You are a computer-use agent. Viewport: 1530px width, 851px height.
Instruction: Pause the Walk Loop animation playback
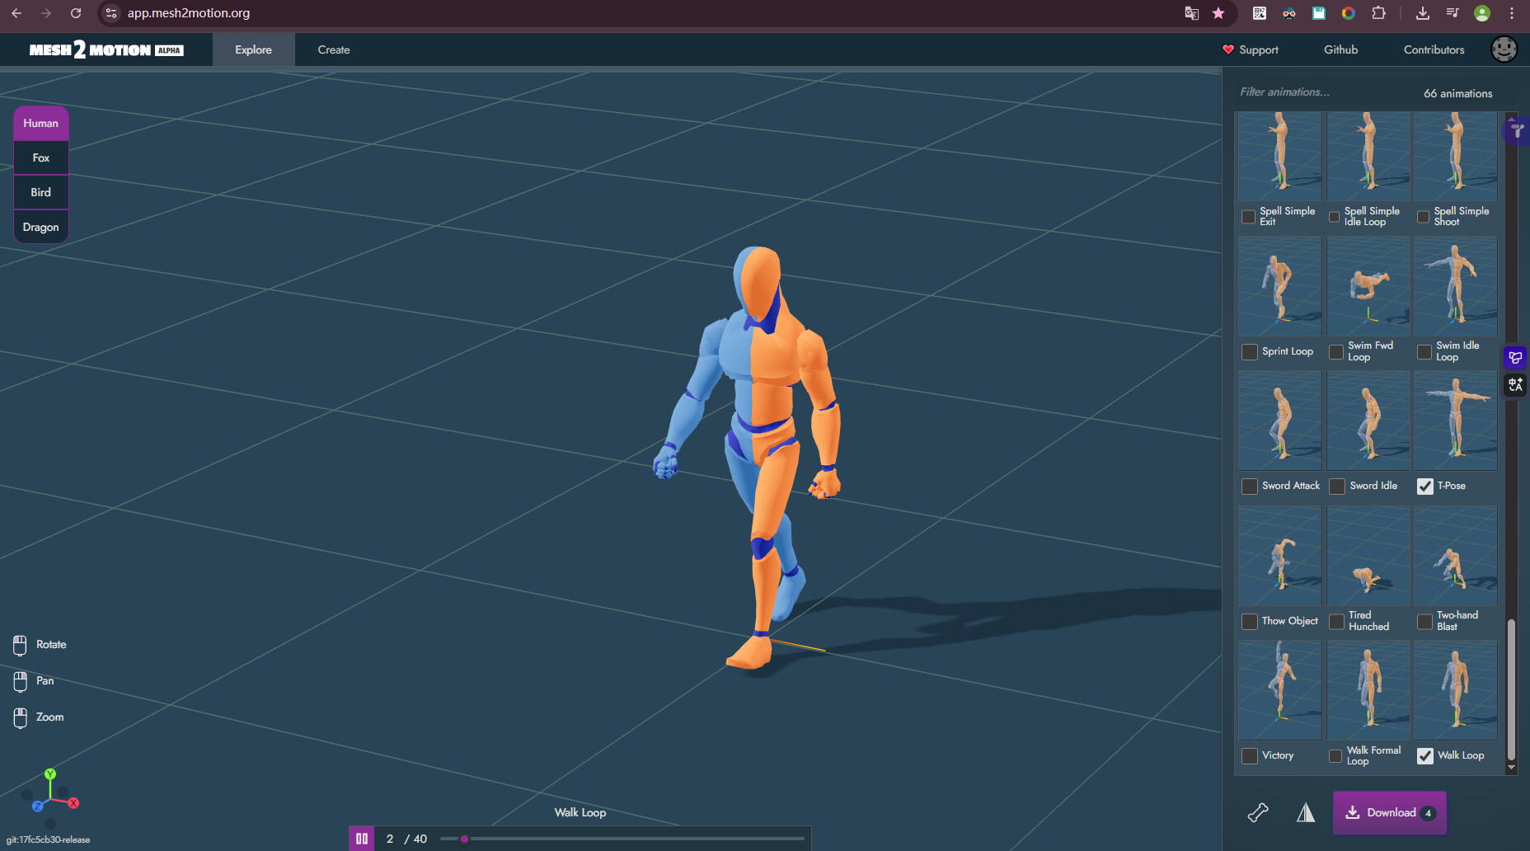pos(361,839)
